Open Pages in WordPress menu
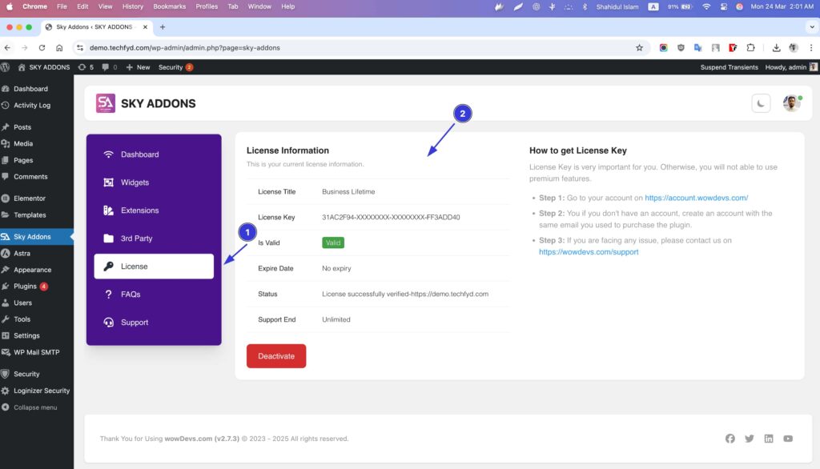 point(37,160)
